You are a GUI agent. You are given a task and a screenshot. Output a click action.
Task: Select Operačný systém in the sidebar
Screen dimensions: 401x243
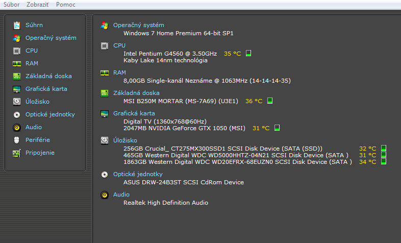tap(51, 38)
